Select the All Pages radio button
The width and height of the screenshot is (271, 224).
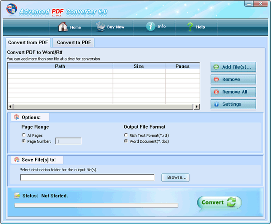point(24,135)
